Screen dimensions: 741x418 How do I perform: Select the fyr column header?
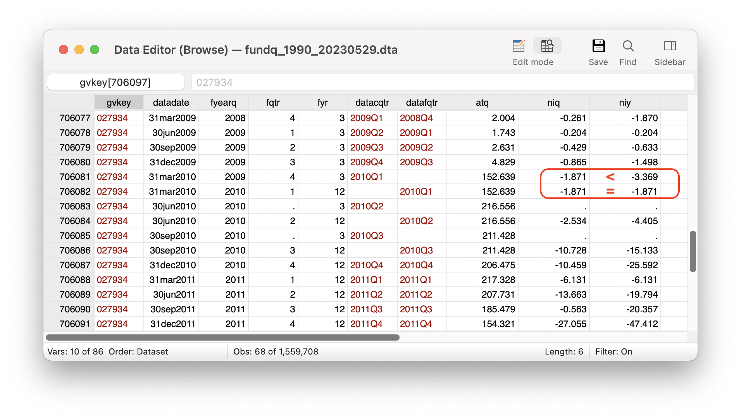(x=322, y=103)
